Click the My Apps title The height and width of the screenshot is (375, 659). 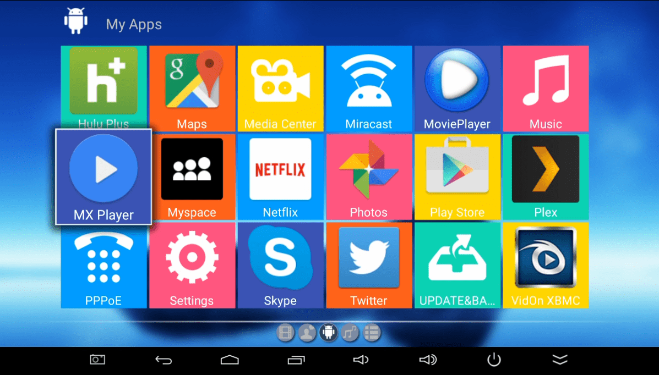134,24
